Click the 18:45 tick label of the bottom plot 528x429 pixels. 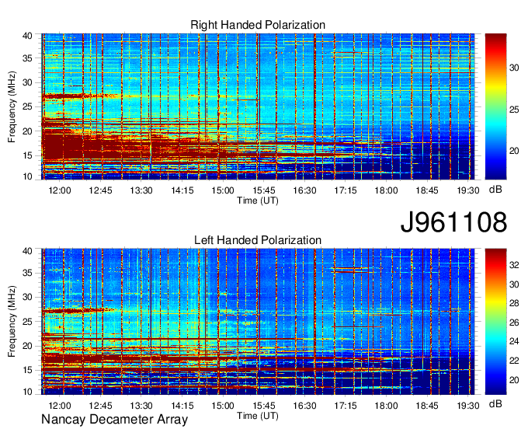point(427,406)
